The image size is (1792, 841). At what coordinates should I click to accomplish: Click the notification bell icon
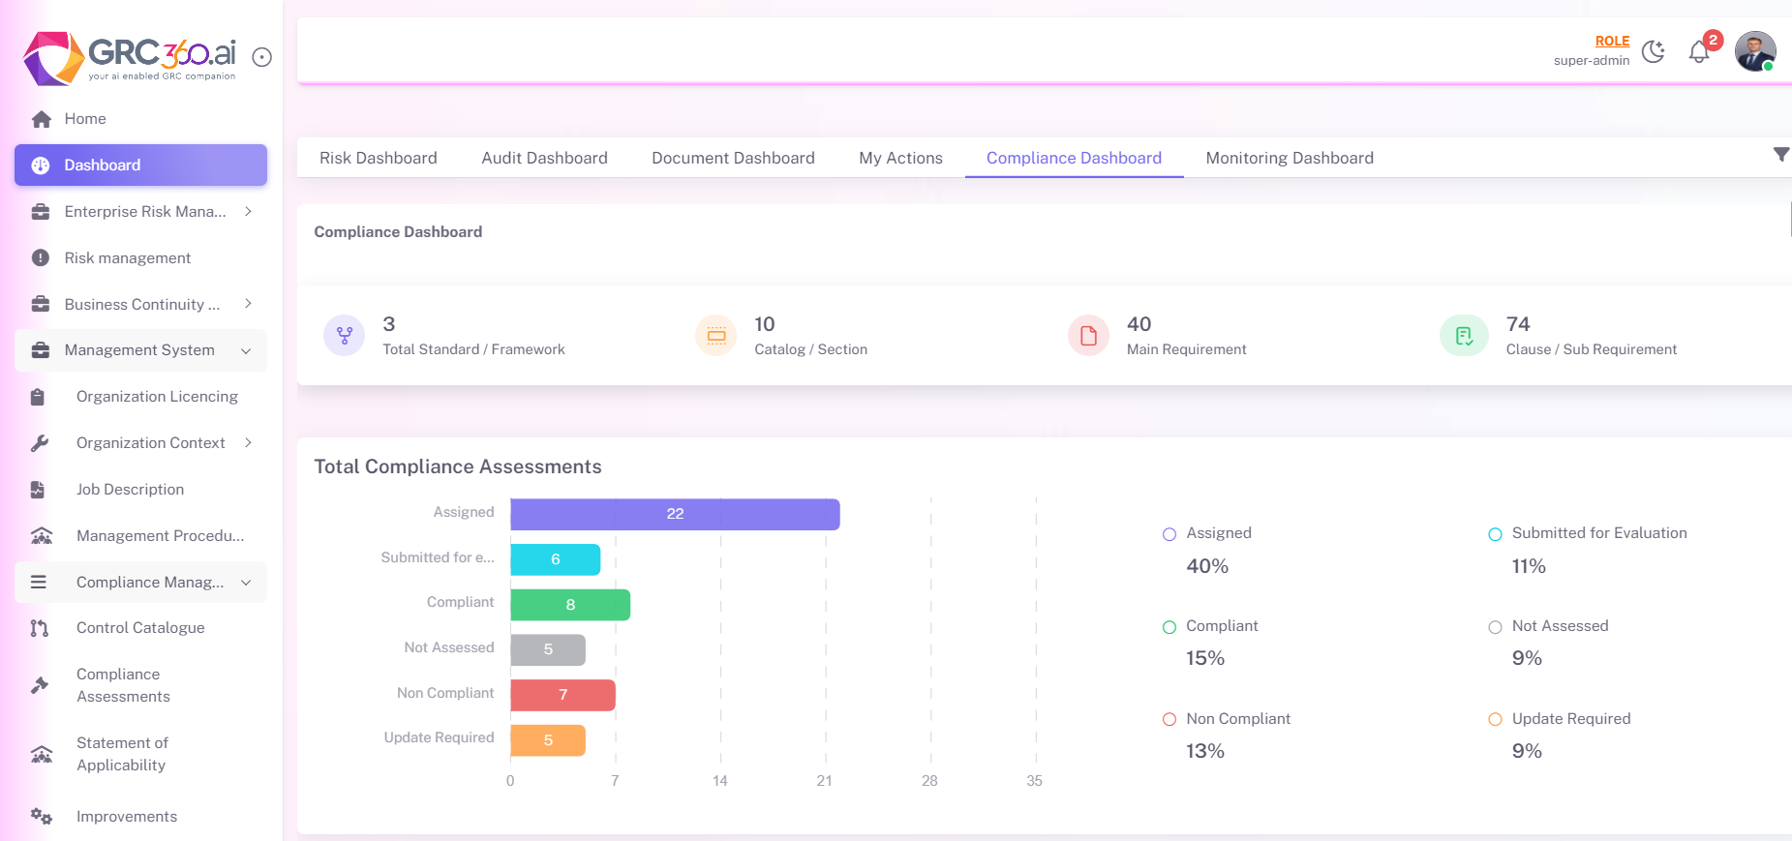tap(1699, 52)
